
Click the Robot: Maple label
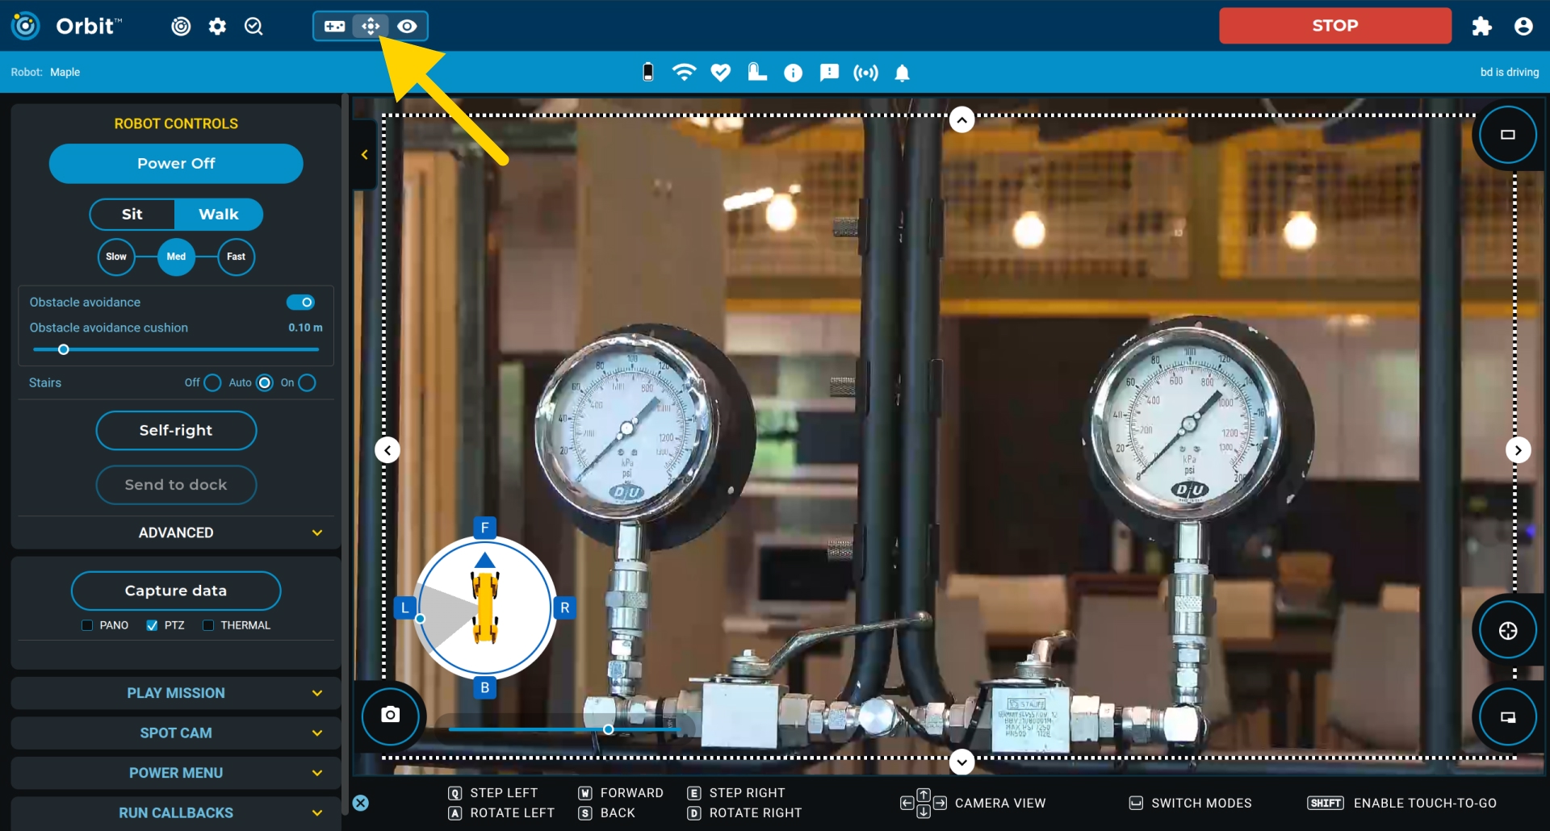point(45,73)
